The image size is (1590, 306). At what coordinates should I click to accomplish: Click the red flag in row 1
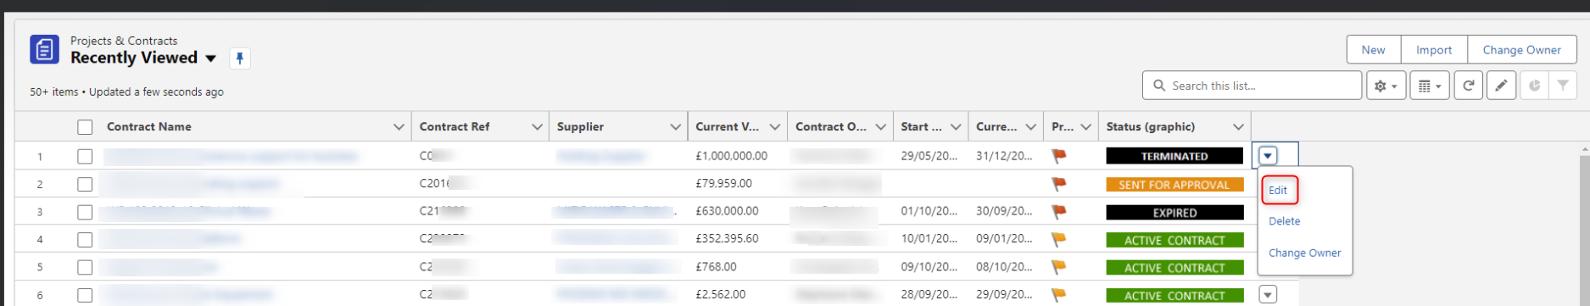tap(1058, 156)
